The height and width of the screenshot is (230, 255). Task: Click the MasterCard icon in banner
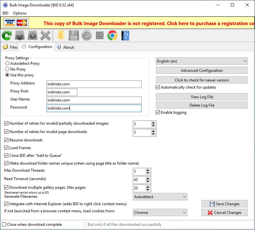pos(22,23)
